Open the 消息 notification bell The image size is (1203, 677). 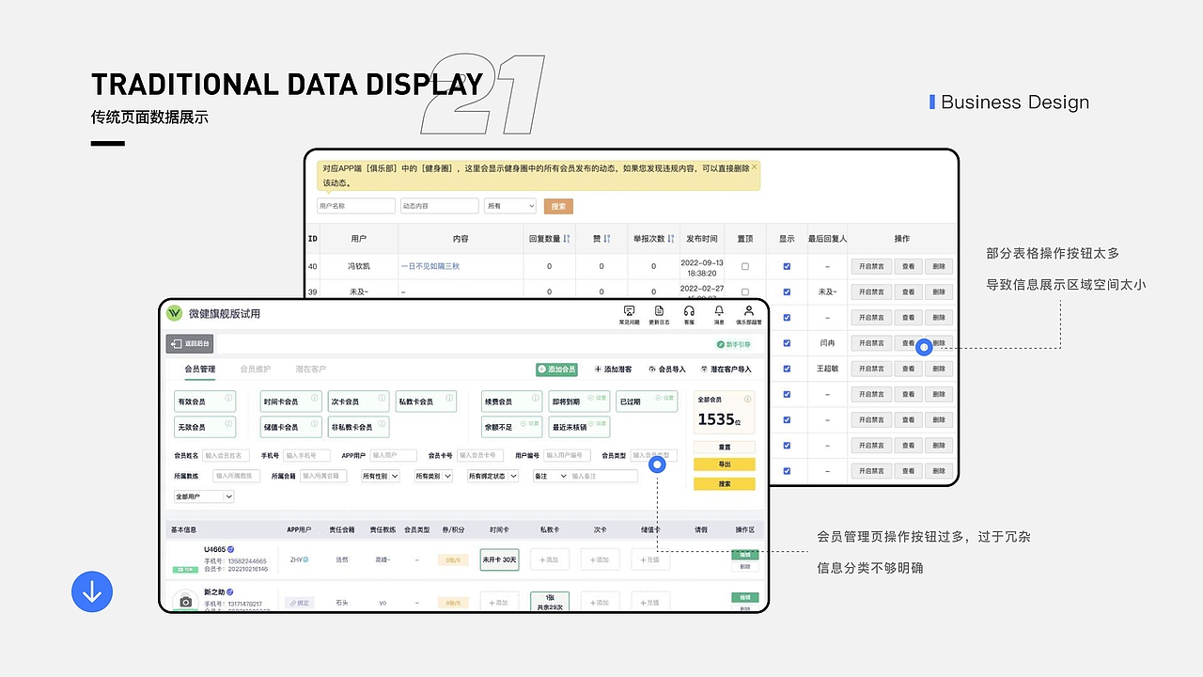(x=719, y=311)
